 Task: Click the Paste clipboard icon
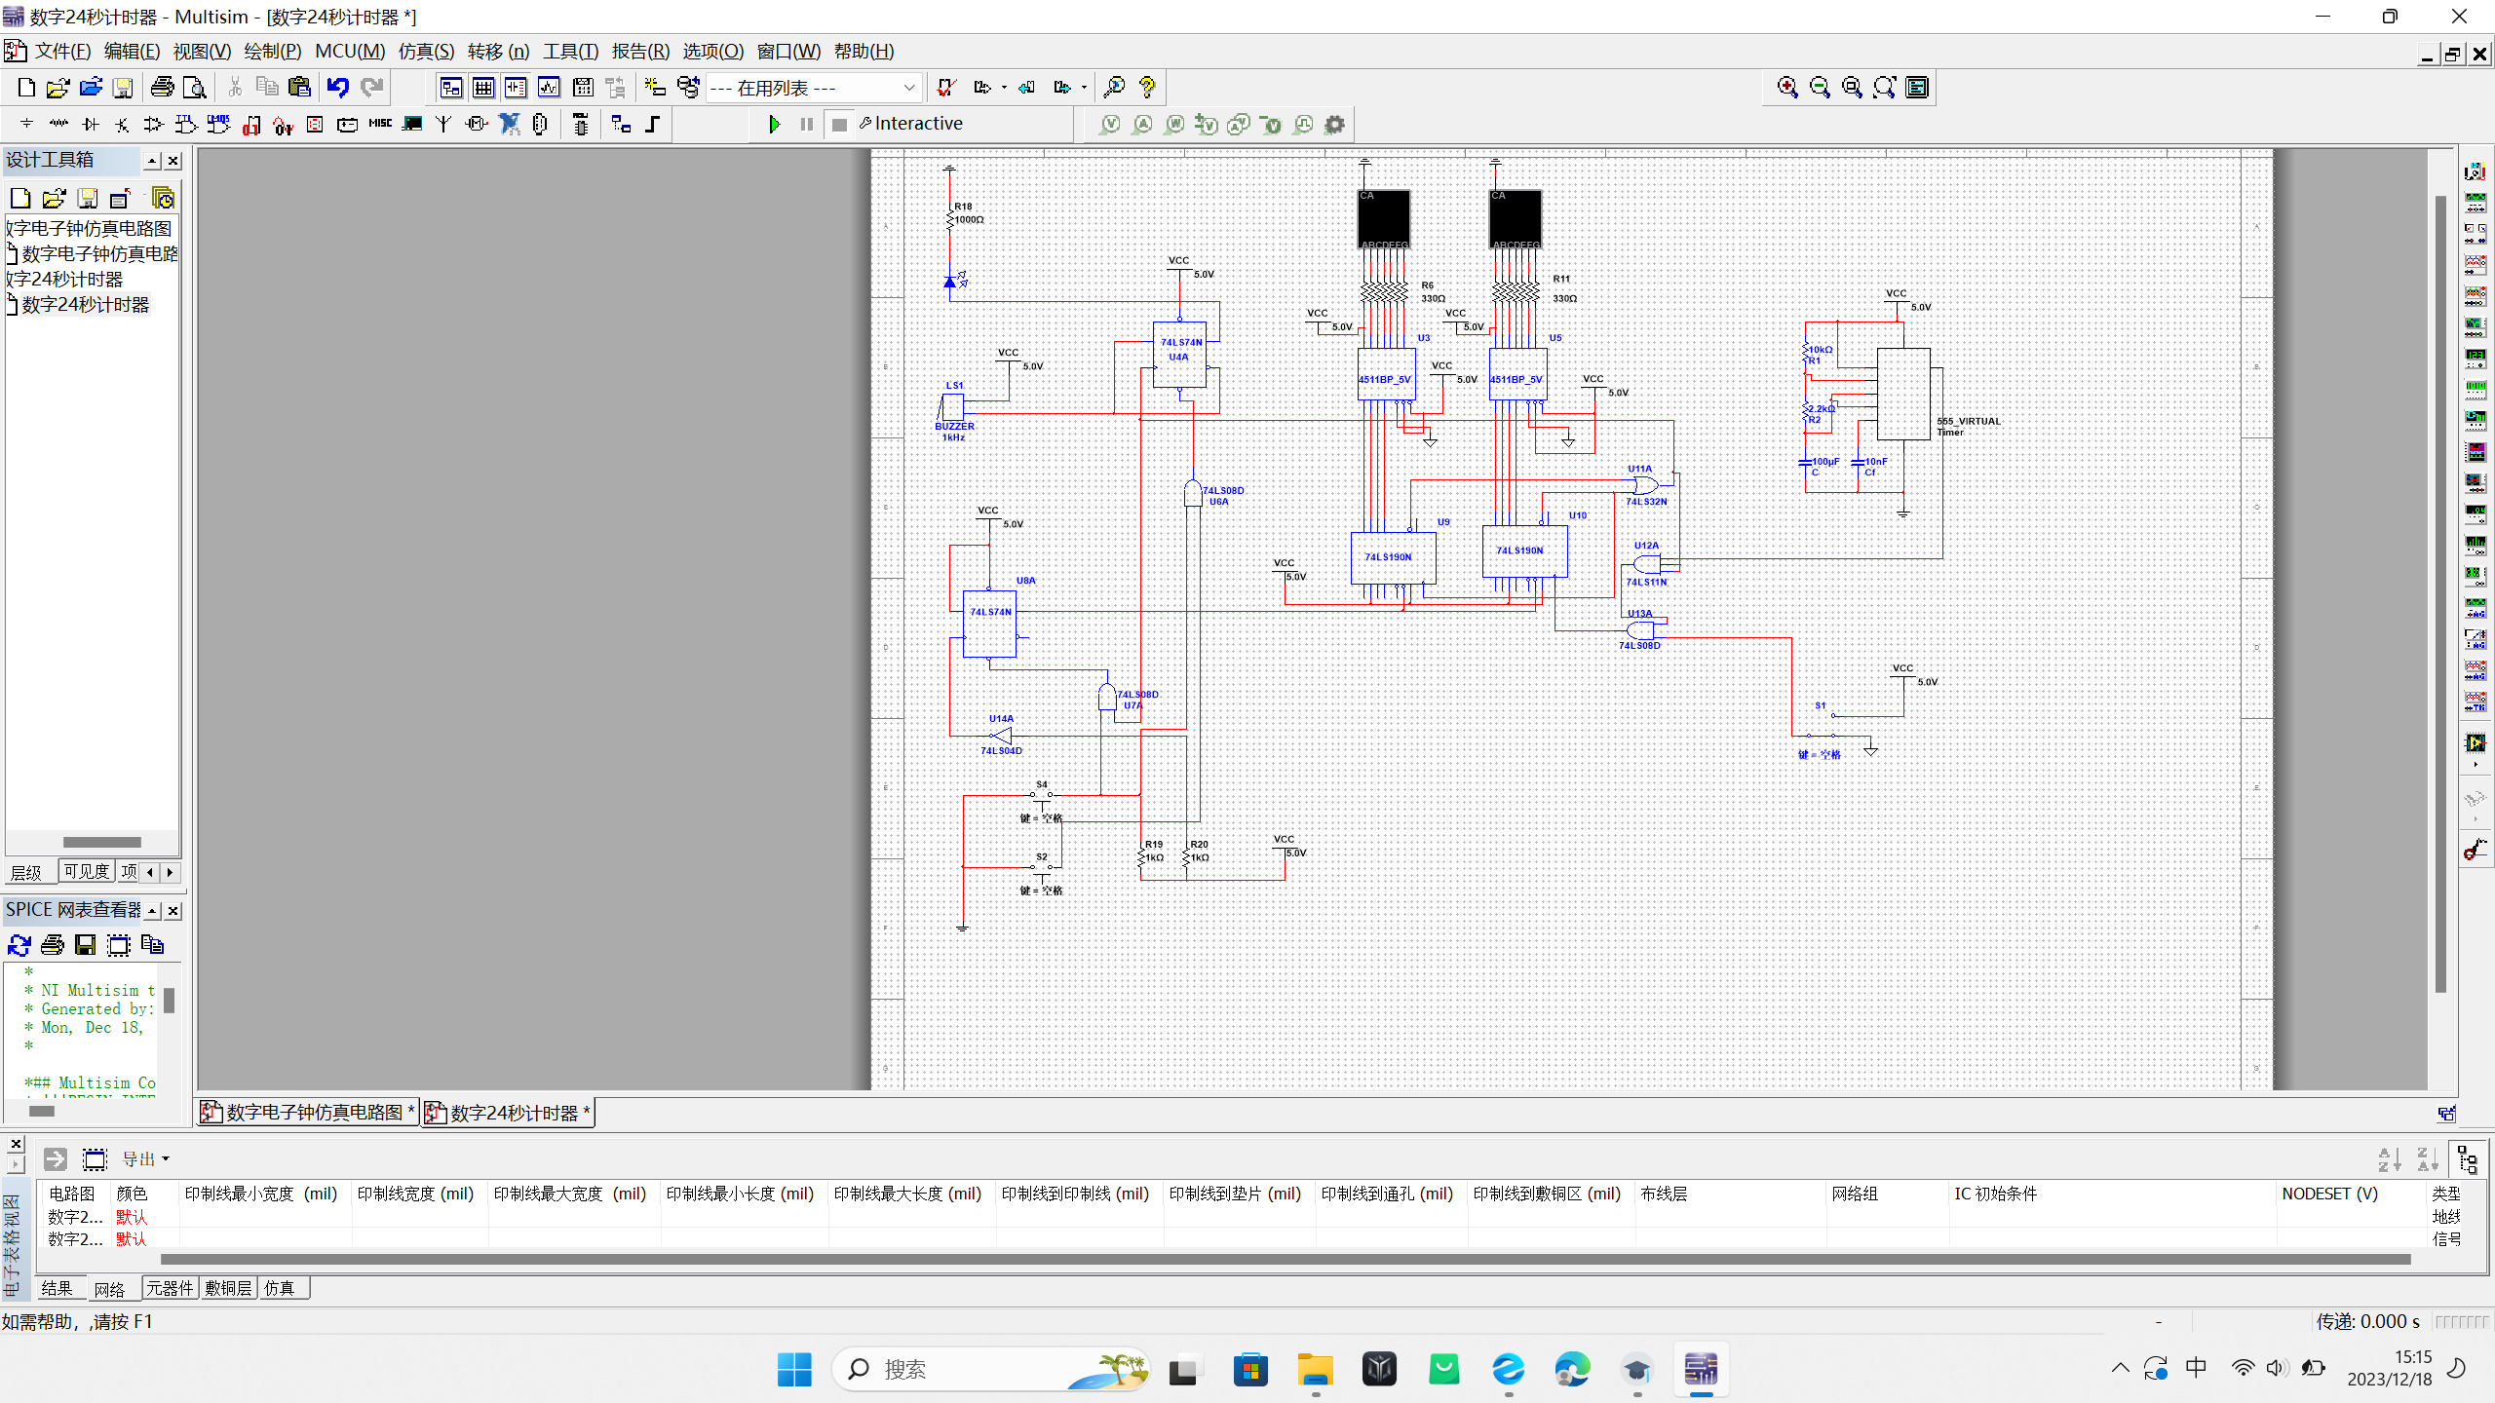coord(299,88)
